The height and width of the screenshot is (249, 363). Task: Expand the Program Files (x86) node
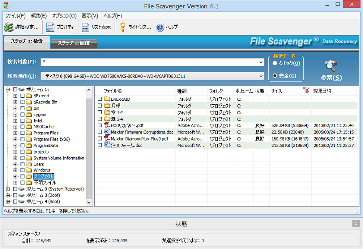15,139
